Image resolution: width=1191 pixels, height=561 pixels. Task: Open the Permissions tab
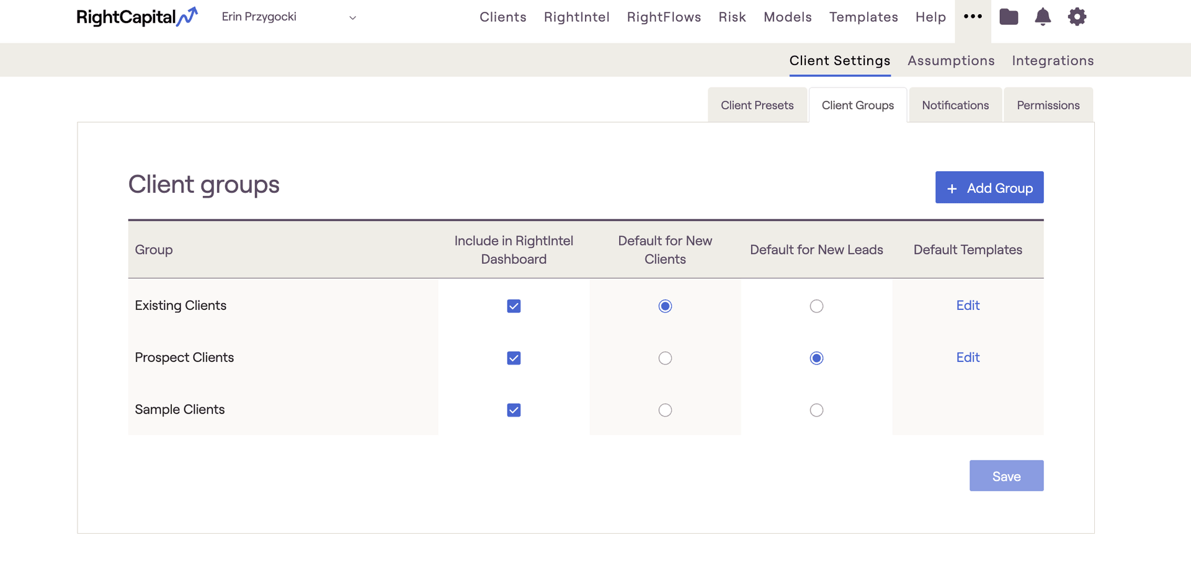coord(1048,105)
